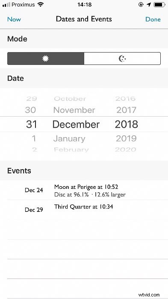Tap the Wi-Fi status icon
The height and width of the screenshot is (299, 168).
40,5
